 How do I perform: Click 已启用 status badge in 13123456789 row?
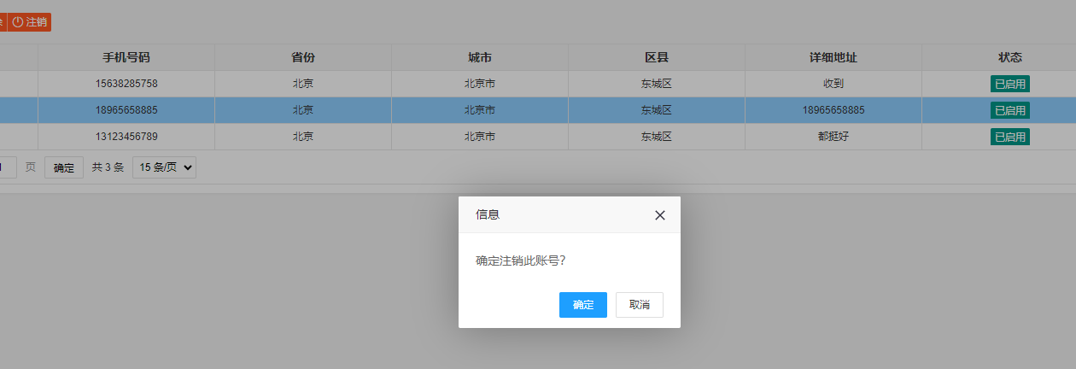point(1010,137)
